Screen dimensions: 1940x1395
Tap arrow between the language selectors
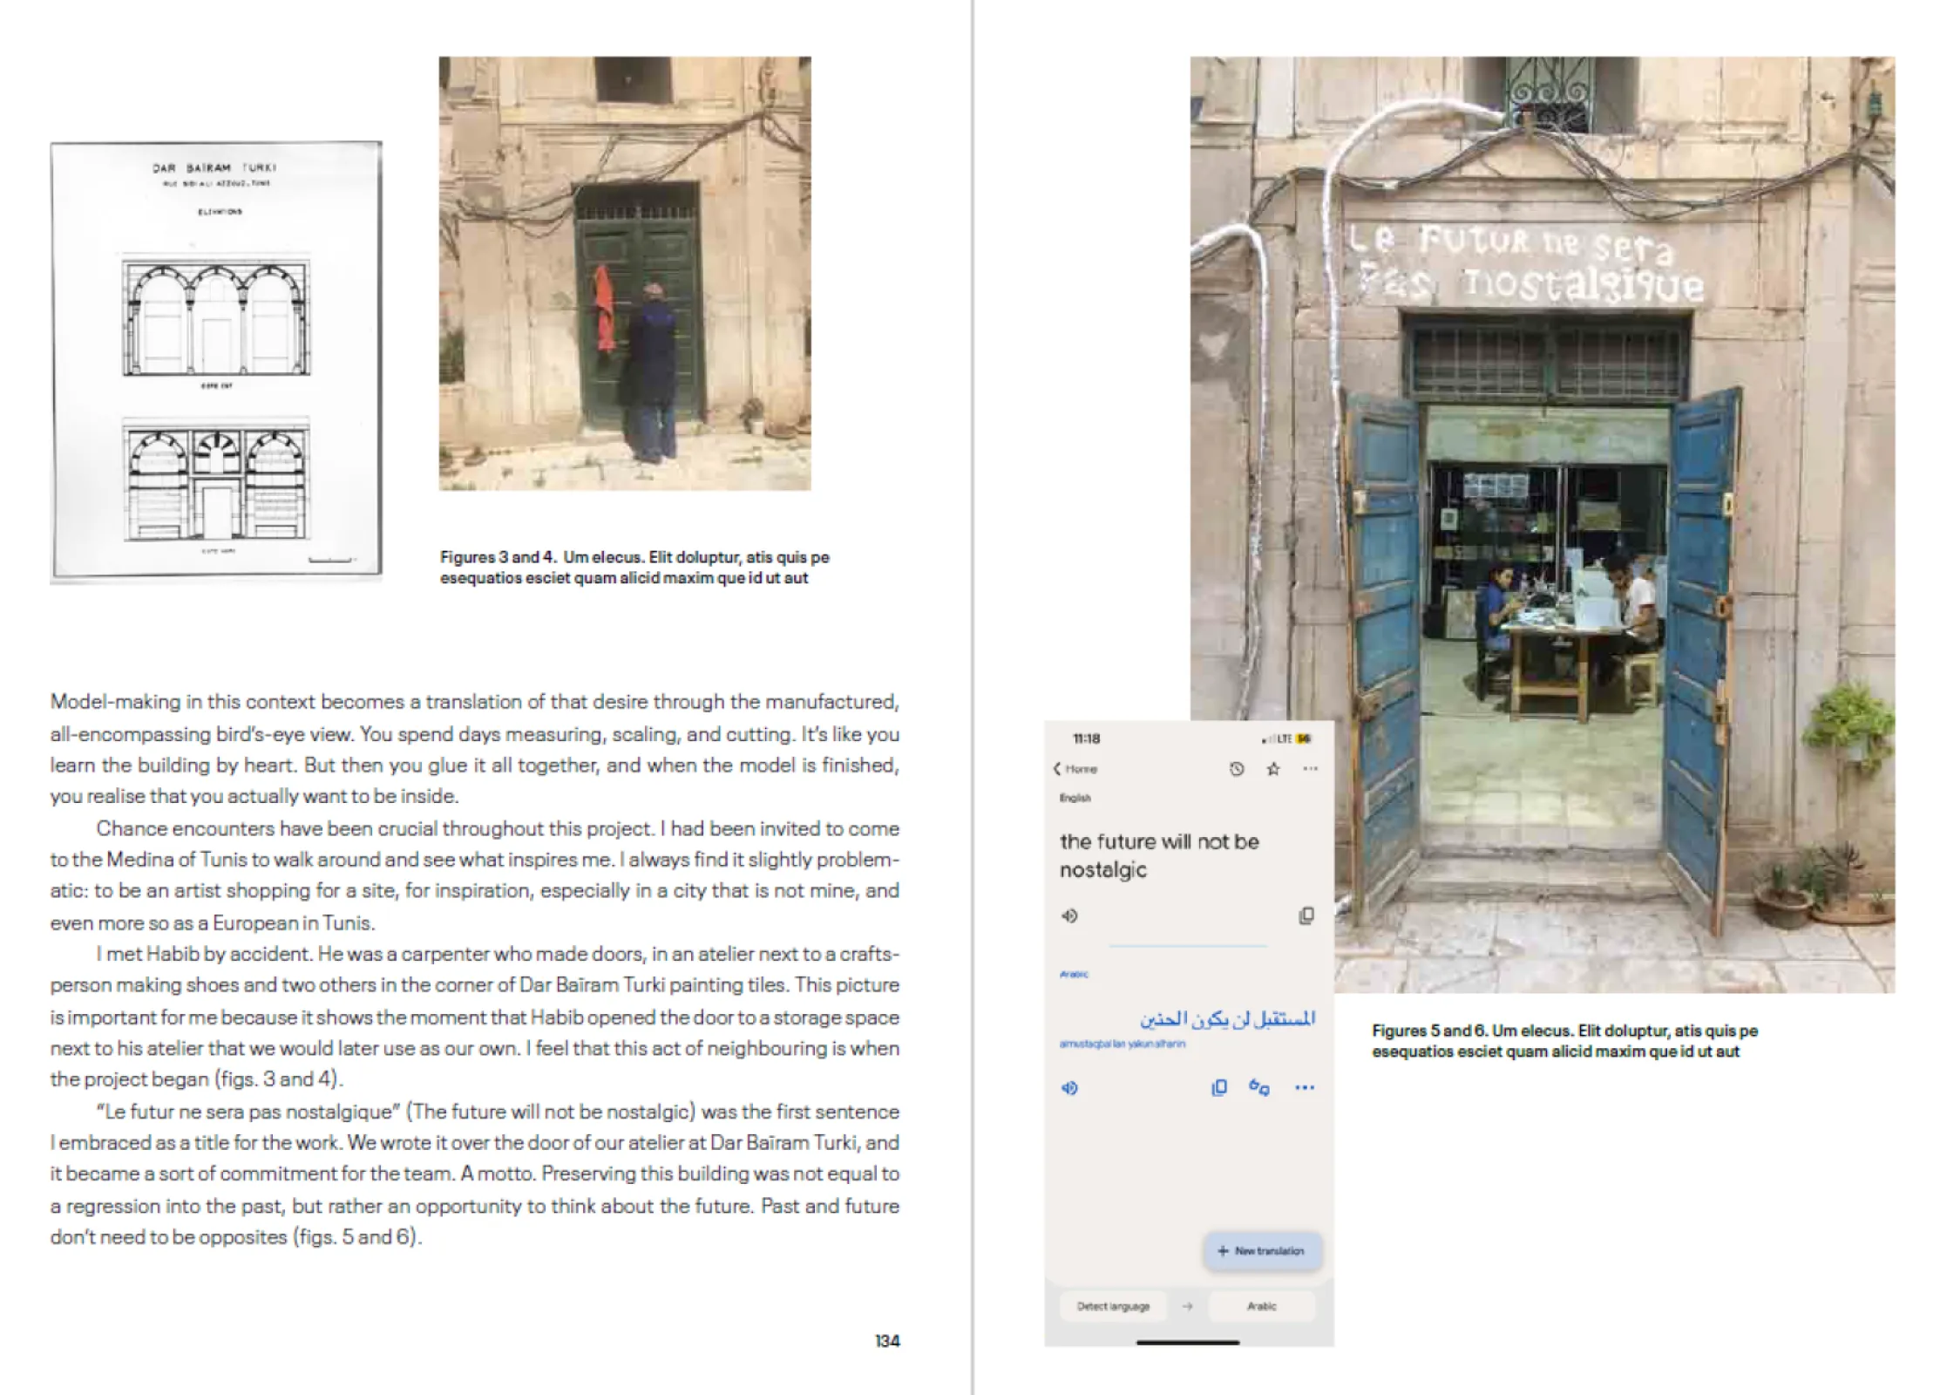1187,1306
